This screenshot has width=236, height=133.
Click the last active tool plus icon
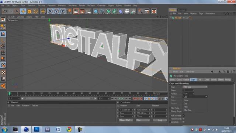(x=43, y=11)
